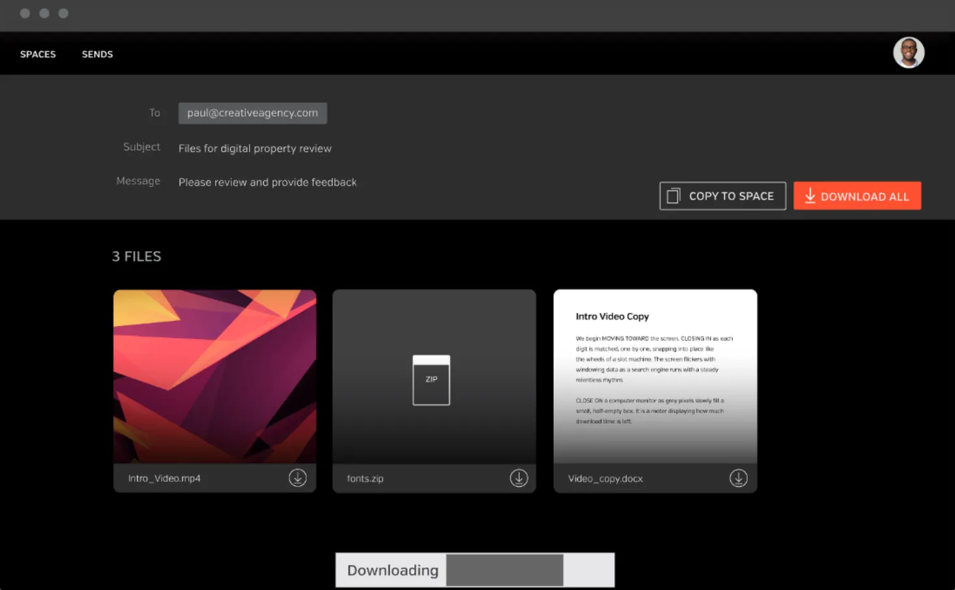Open the Intro Video Copy document preview
Screen dimensions: 955x590
[x=655, y=377]
